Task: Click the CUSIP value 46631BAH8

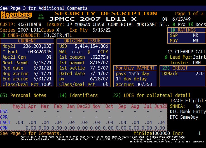Action: (x=30, y=24)
